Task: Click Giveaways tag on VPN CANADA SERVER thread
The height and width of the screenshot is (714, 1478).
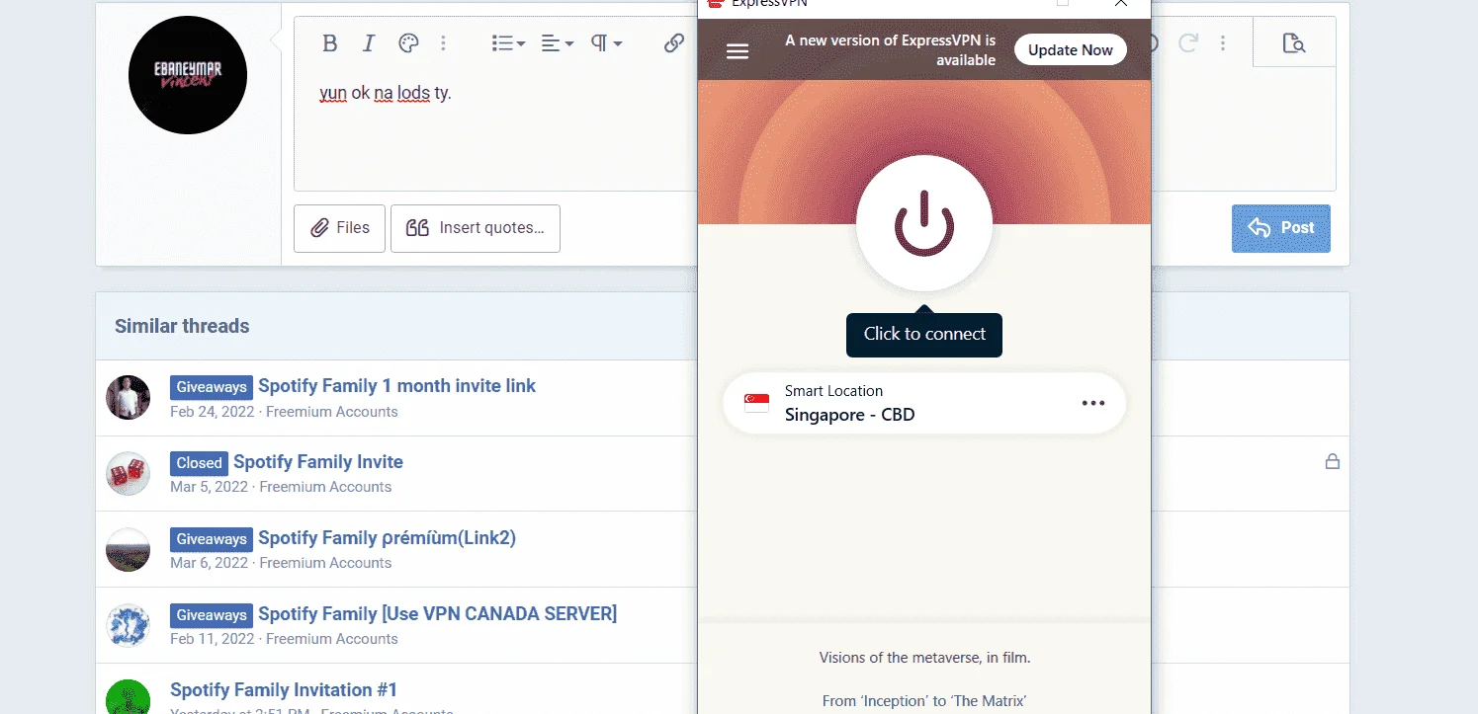Action: point(212,615)
